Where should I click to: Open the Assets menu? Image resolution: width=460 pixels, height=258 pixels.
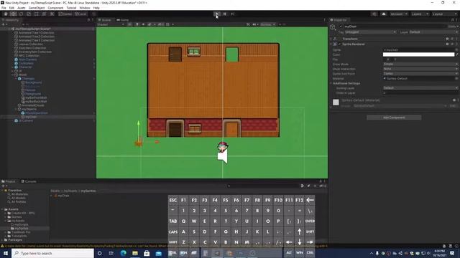coord(22,8)
